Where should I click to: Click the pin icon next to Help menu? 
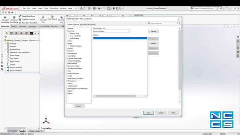point(76,8)
